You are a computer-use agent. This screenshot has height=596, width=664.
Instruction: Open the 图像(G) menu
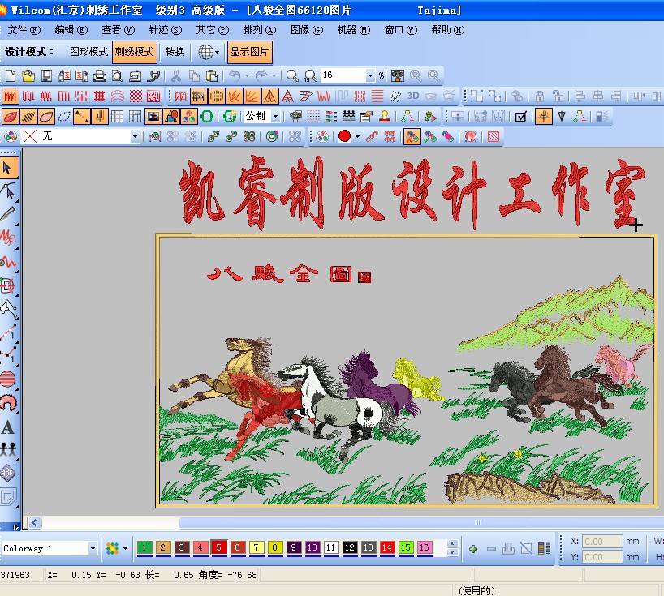click(x=307, y=30)
